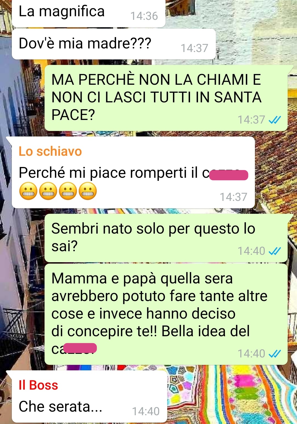
Task: Click the pink censor mark in 'Lo schiavo' message
Action: point(229,175)
